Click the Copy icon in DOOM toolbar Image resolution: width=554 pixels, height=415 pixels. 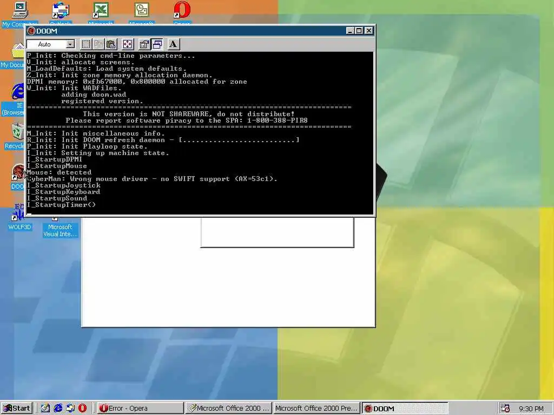pyautogui.click(x=98, y=44)
